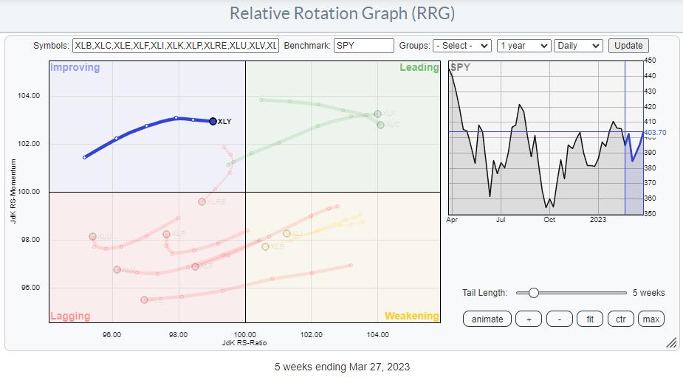Screen dimensions: 683x377
Task: Open the Groups select dropdown
Action: click(x=462, y=46)
